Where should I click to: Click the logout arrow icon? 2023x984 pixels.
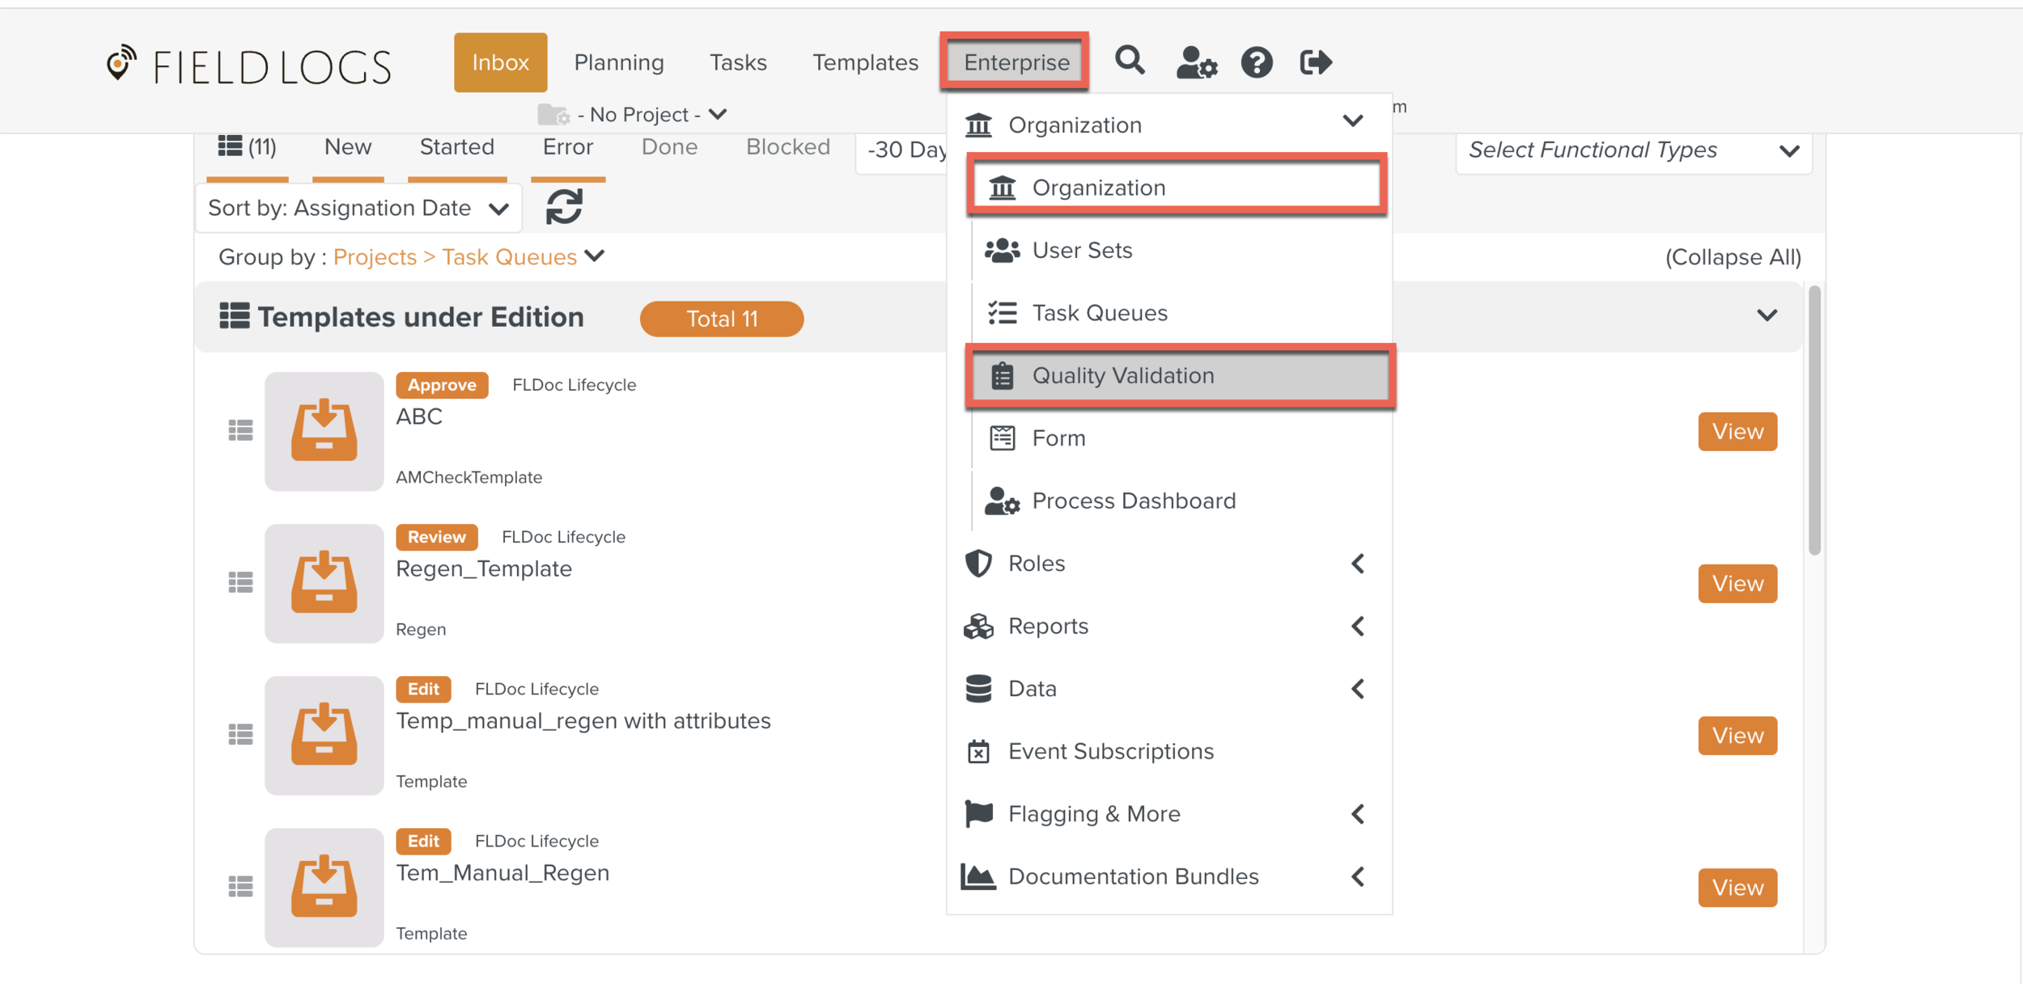click(1315, 62)
